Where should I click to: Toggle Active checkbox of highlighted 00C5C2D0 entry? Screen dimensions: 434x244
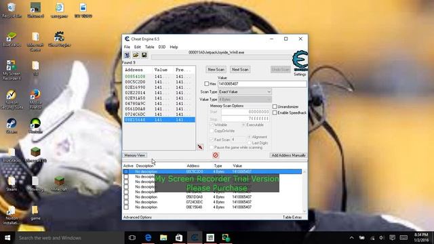point(126,171)
